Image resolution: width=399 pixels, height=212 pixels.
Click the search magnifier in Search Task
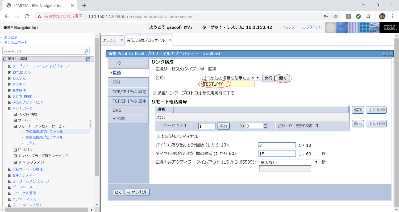pyautogui.click(x=86, y=51)
